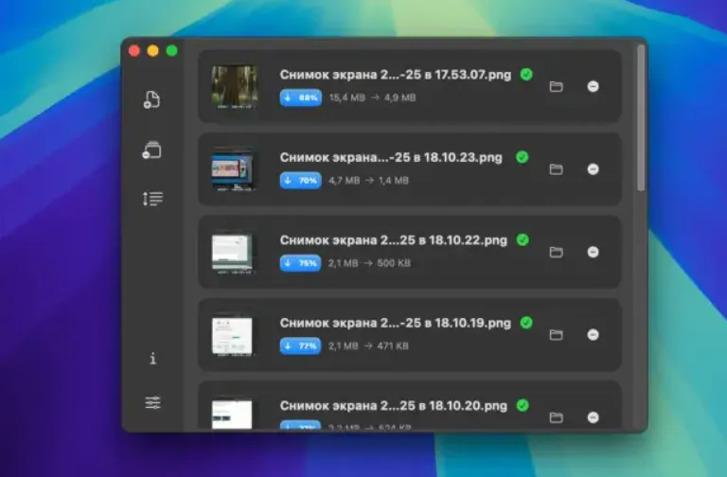This screenshot has height=477, width=727.
Task: Click the 68% savings badge
Action: click(301, 97)
